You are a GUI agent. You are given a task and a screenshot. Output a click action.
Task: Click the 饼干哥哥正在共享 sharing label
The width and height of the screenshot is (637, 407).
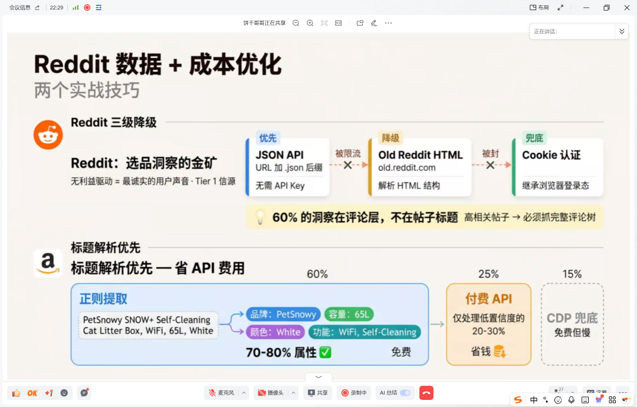[264, 23]
